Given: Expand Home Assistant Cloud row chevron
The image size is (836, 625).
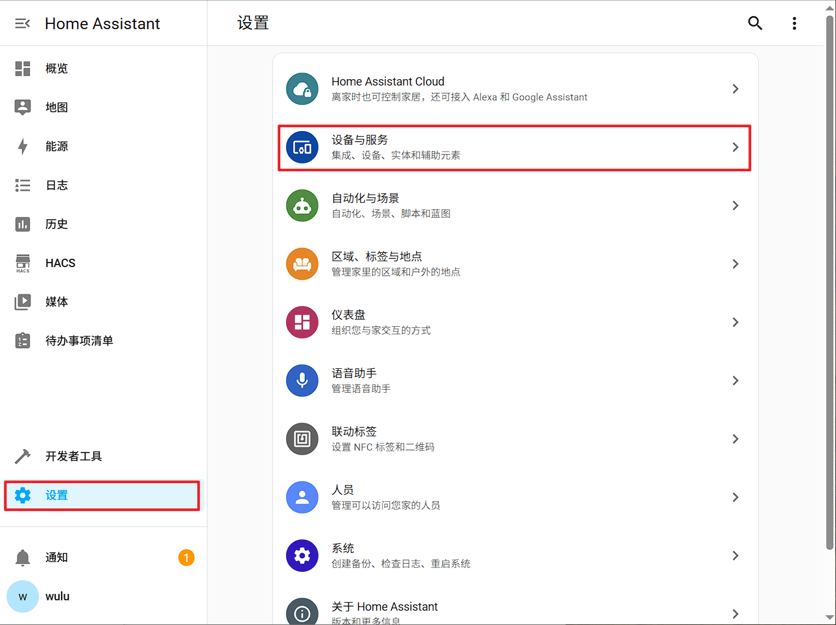Looking at the screenshot, I should click(x=735, y=89).
